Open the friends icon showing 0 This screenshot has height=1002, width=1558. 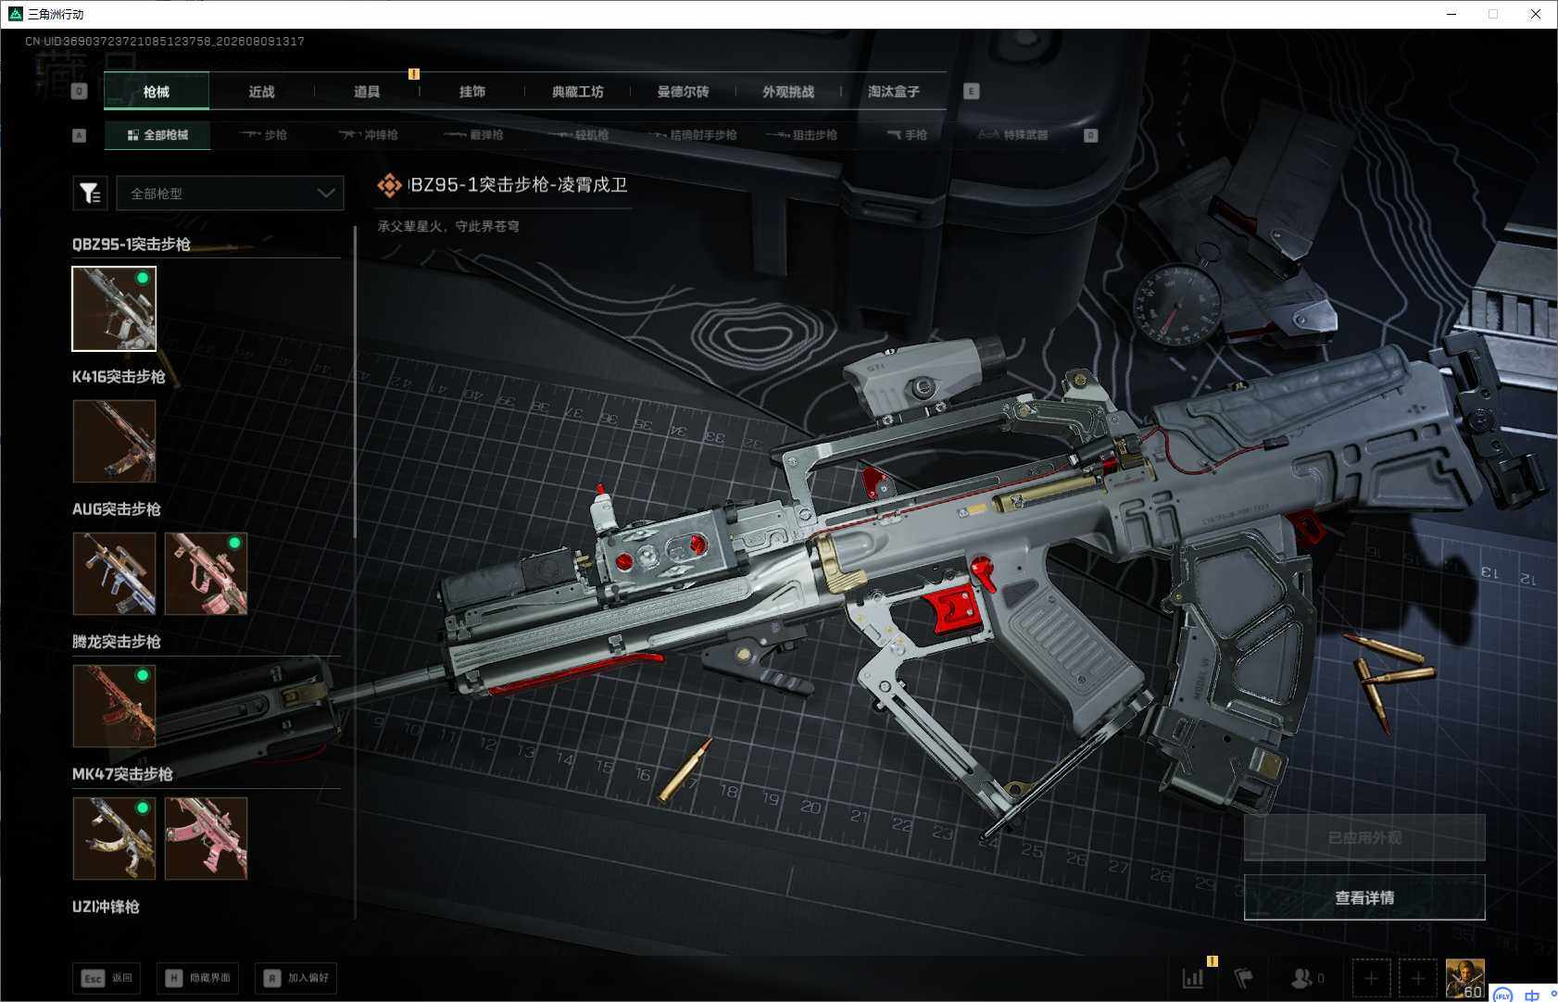[x=1307, y=978]
